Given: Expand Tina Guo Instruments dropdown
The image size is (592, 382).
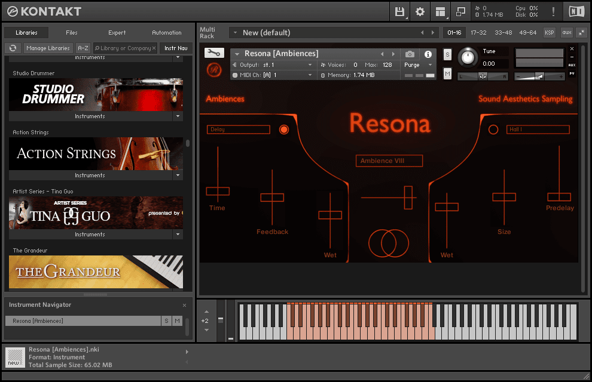Looking at the screenshot, I should point(178,235).
